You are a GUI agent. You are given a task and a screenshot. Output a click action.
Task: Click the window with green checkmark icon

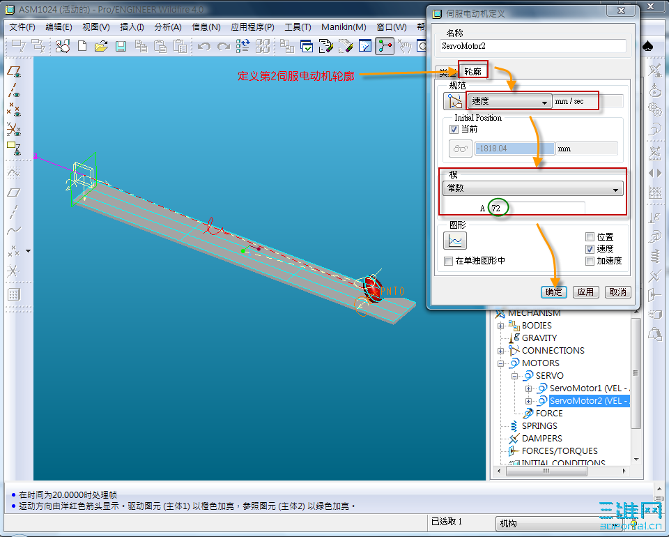tap(307, 45)
